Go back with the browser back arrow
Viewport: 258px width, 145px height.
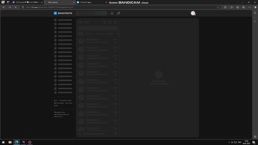[x=4, y=7]
